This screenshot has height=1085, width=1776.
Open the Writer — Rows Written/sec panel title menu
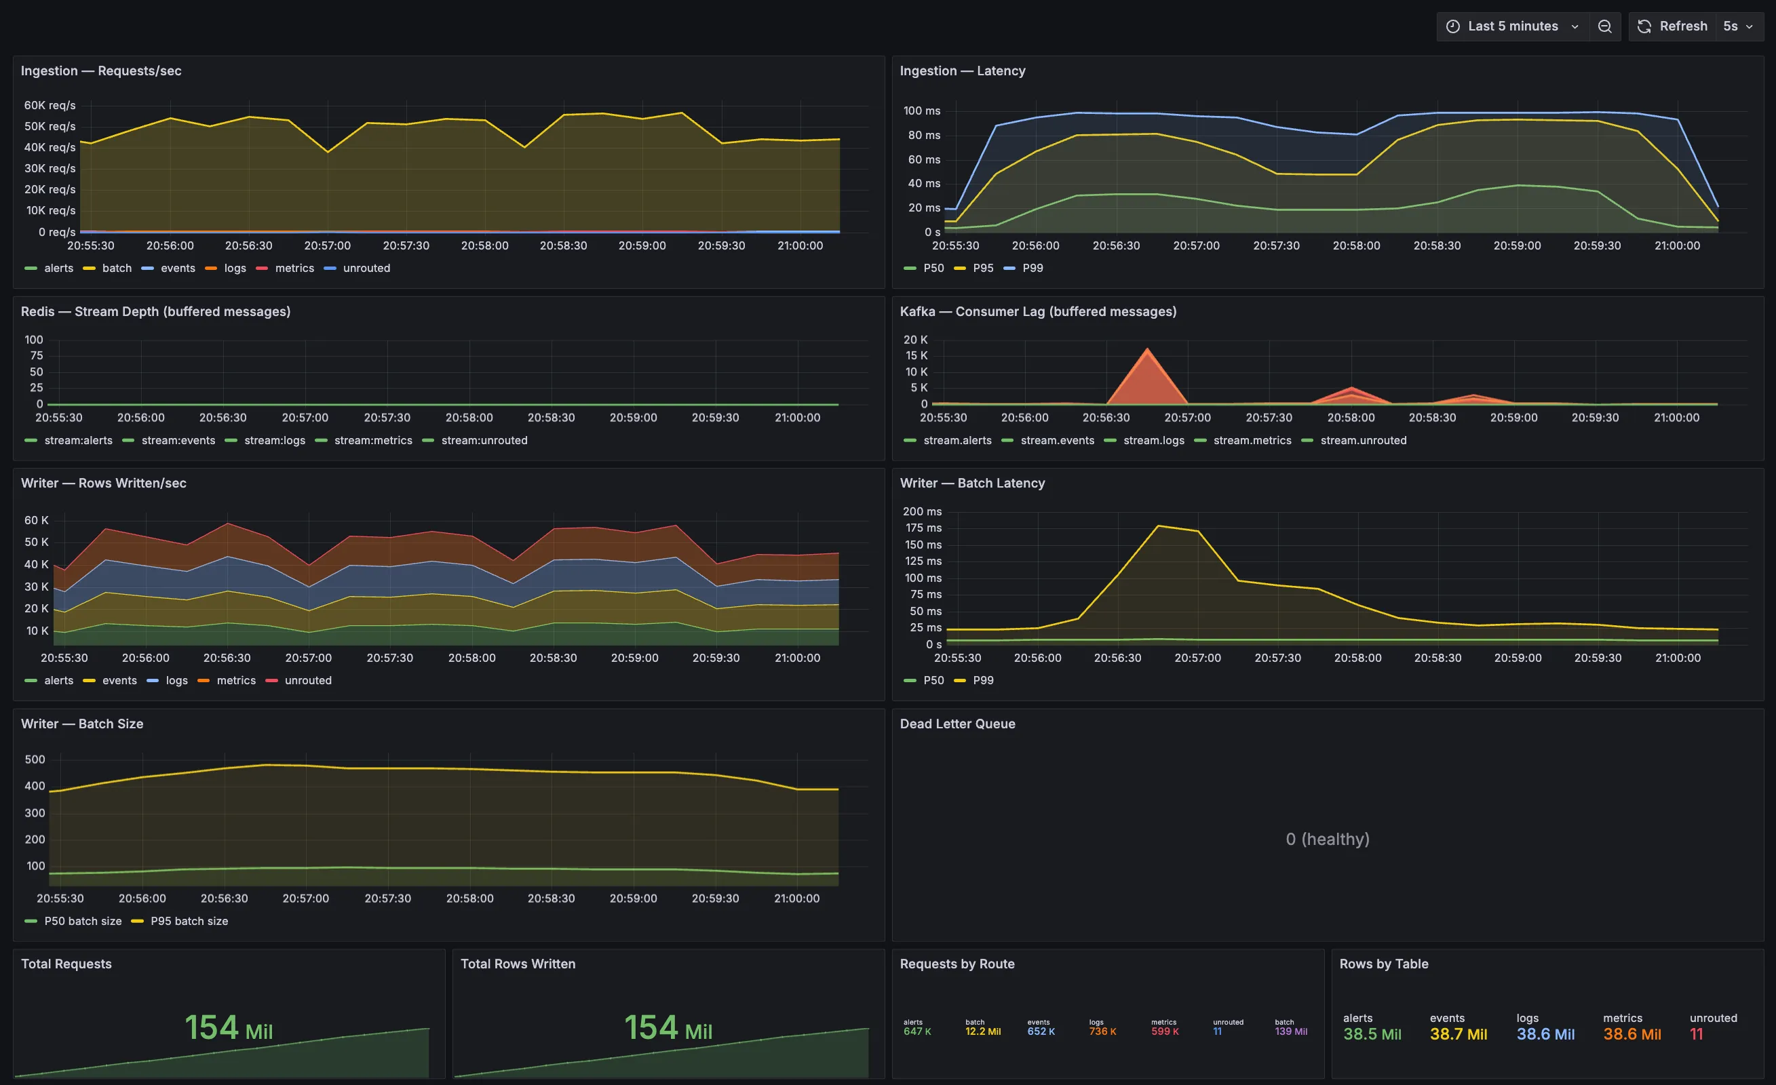click(104, 483)
